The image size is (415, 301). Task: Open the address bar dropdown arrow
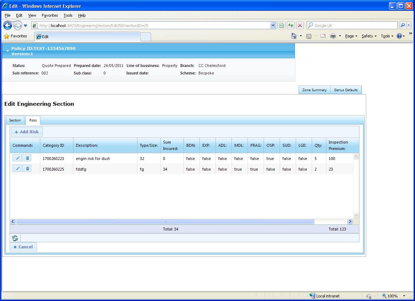[x=273, y=25]
